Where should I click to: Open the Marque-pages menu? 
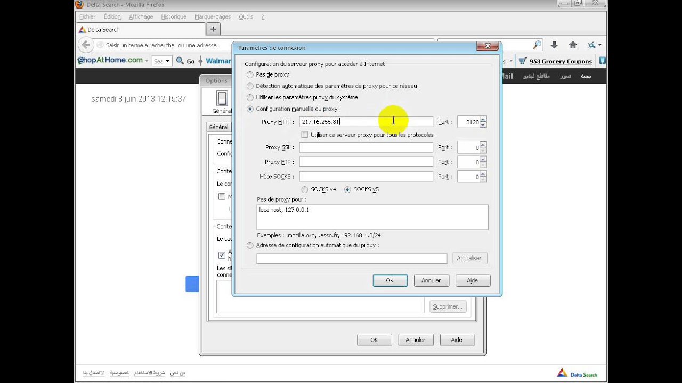[x=213, y=17]
